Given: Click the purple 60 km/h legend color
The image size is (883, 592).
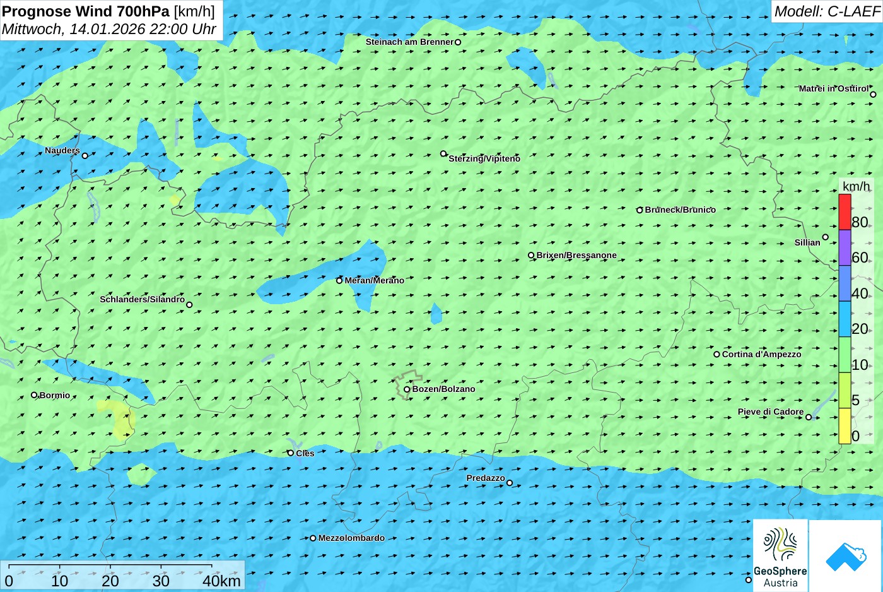Looking at the screenshot, I should click(845, 247).
